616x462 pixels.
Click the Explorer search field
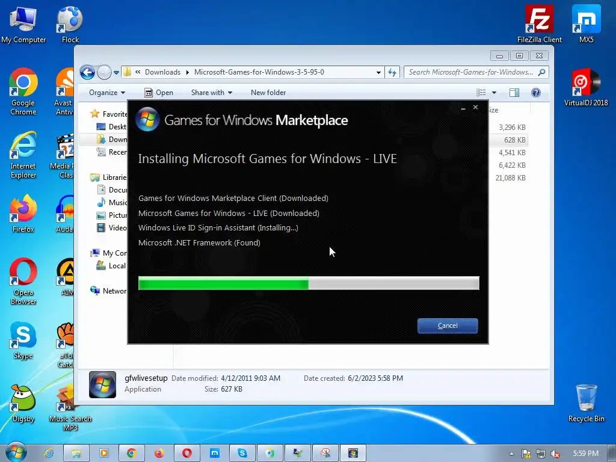(470, 72)
